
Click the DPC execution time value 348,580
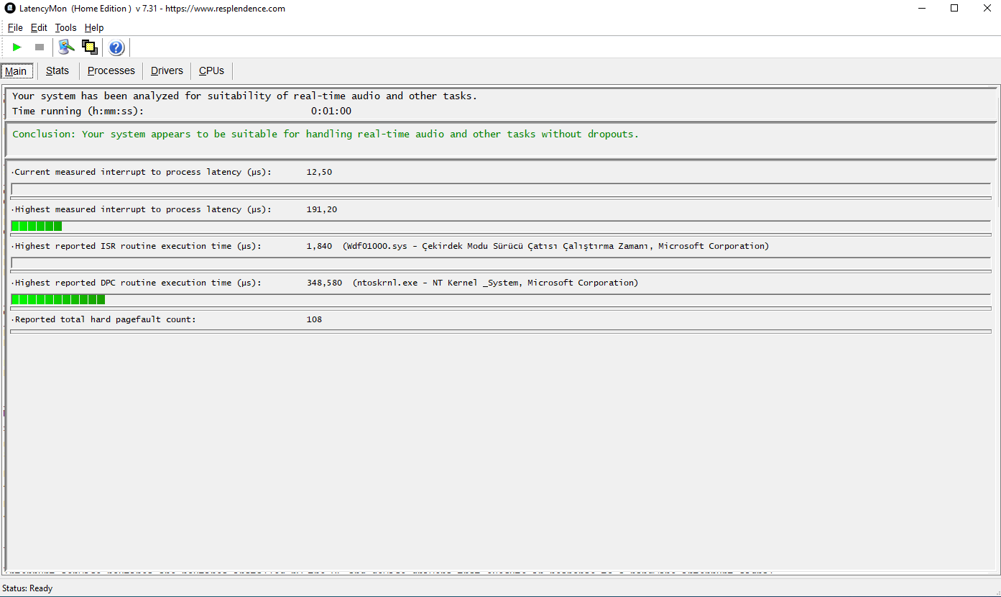pyautogui.click(x=324, y=283)
